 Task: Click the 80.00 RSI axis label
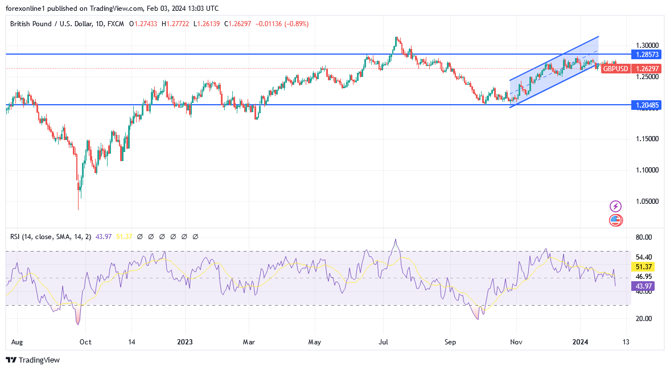click(x=644, y=237)
